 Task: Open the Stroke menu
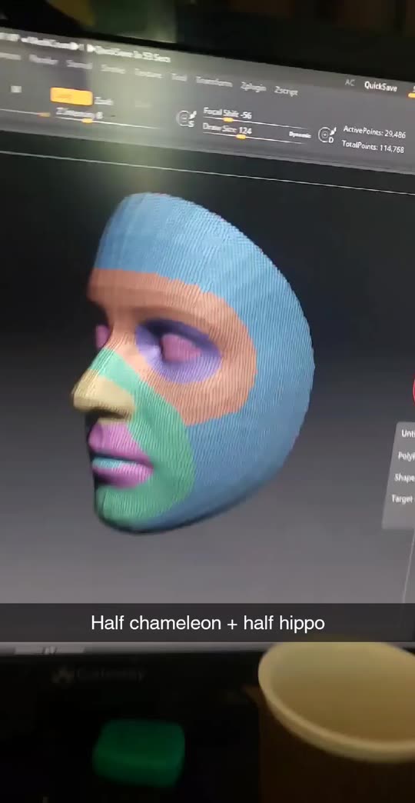coord(111,68)
